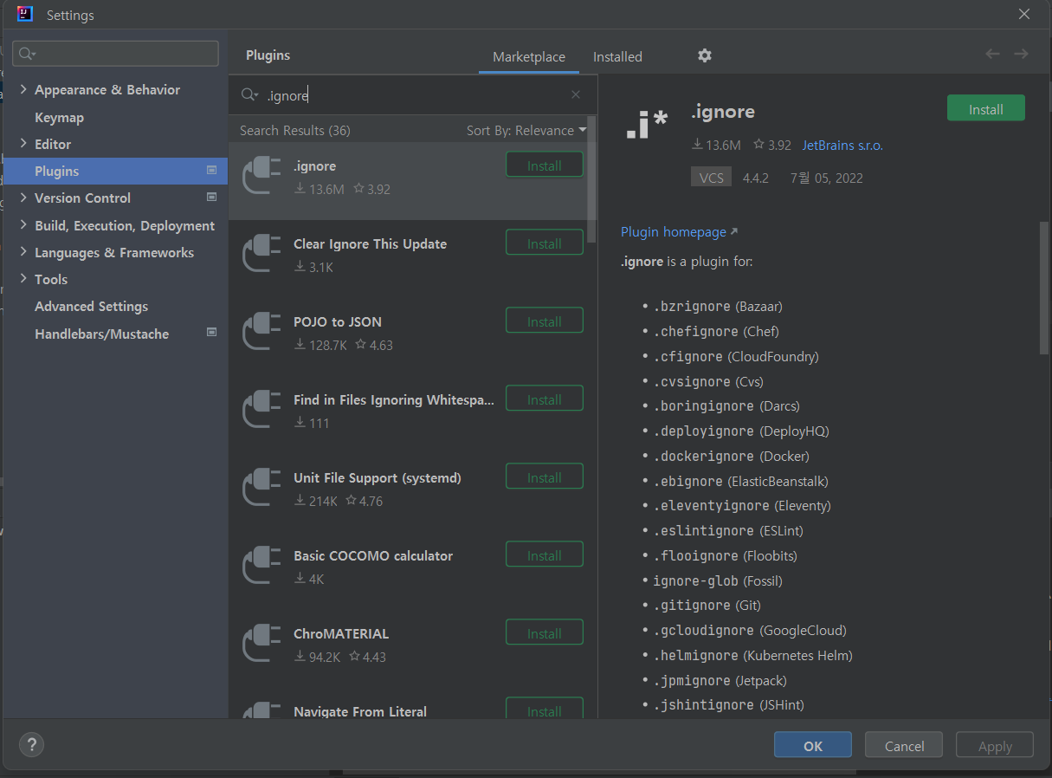Clear the plugin search with the X icon
This screenshot has height=778, width=1052.
[x=576, y=95]
